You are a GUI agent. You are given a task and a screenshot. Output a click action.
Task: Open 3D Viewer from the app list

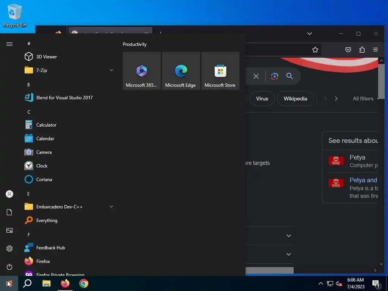coord(69,57)
